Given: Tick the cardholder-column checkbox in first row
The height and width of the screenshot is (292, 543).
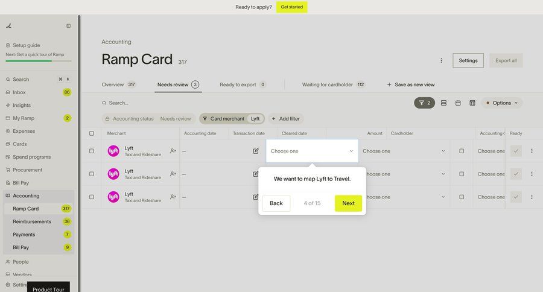Looking at the screenshot, I should point(462,151).
